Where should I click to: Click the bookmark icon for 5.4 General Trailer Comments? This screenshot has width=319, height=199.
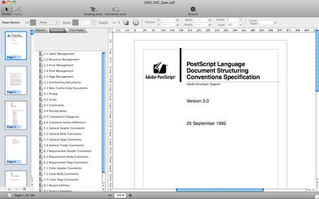click(41, 145)
